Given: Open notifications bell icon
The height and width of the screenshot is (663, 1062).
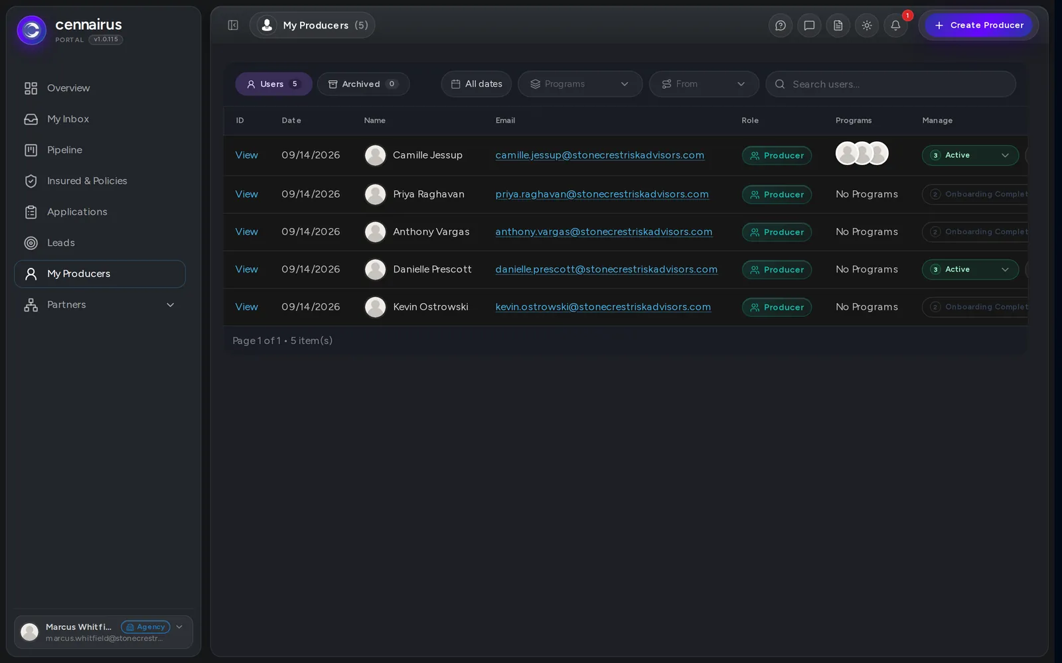Looking at the screenshot, I should pos(895,25).
